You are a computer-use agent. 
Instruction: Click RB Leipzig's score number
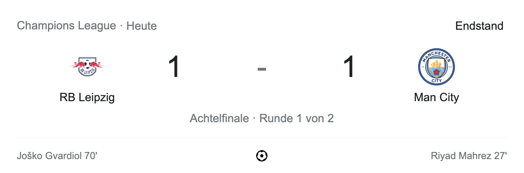tap(174, 67)
